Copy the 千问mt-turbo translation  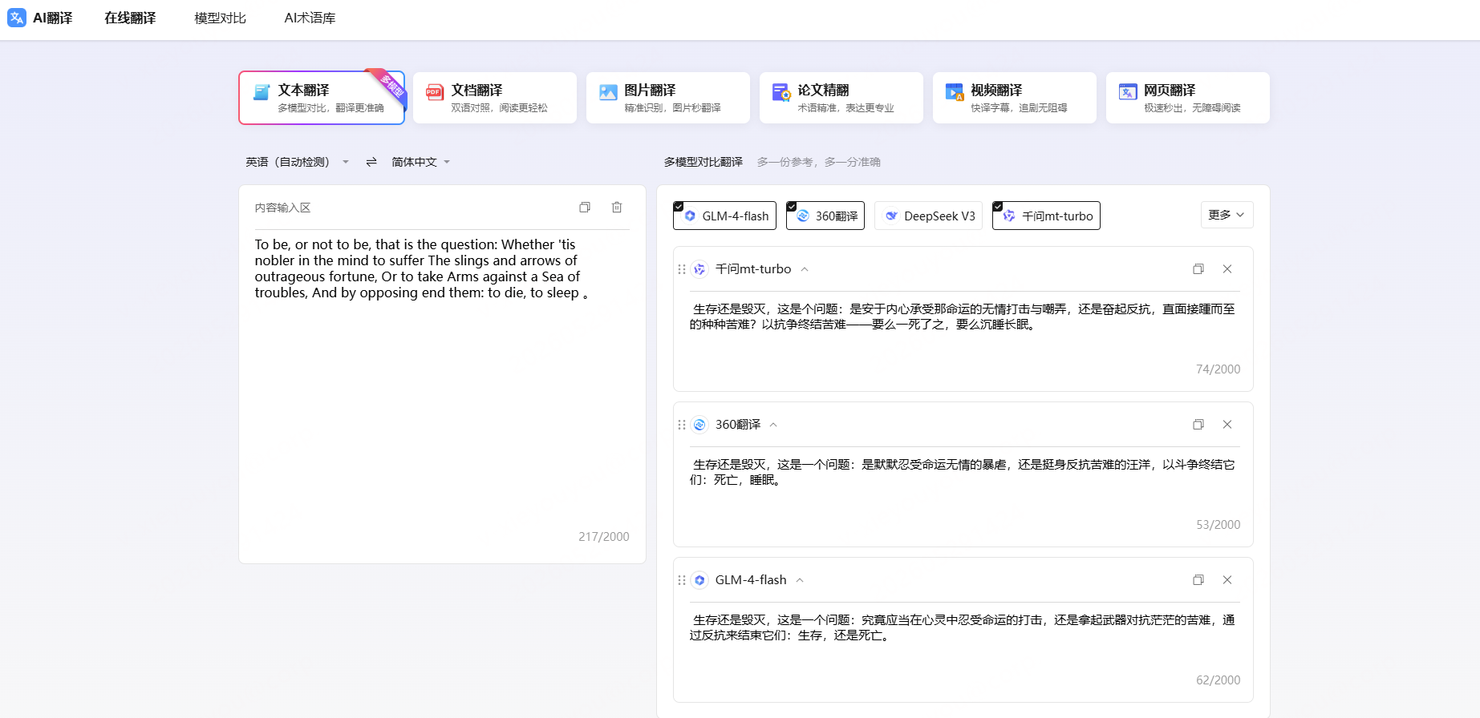(x=1198, y=269)
